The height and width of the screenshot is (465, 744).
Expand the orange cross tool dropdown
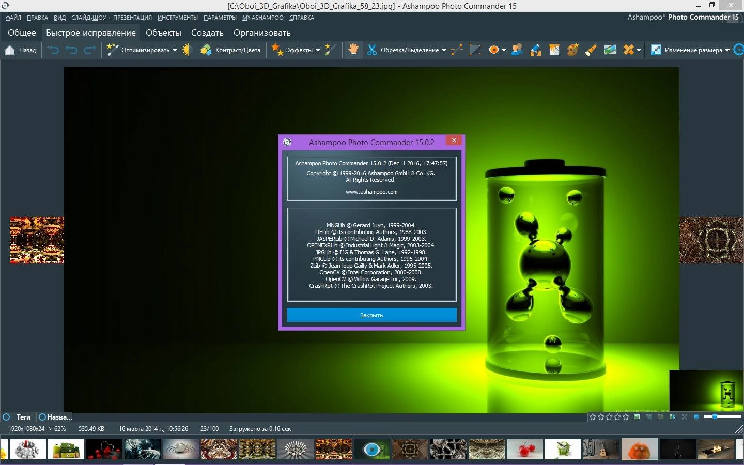(639, 50)
